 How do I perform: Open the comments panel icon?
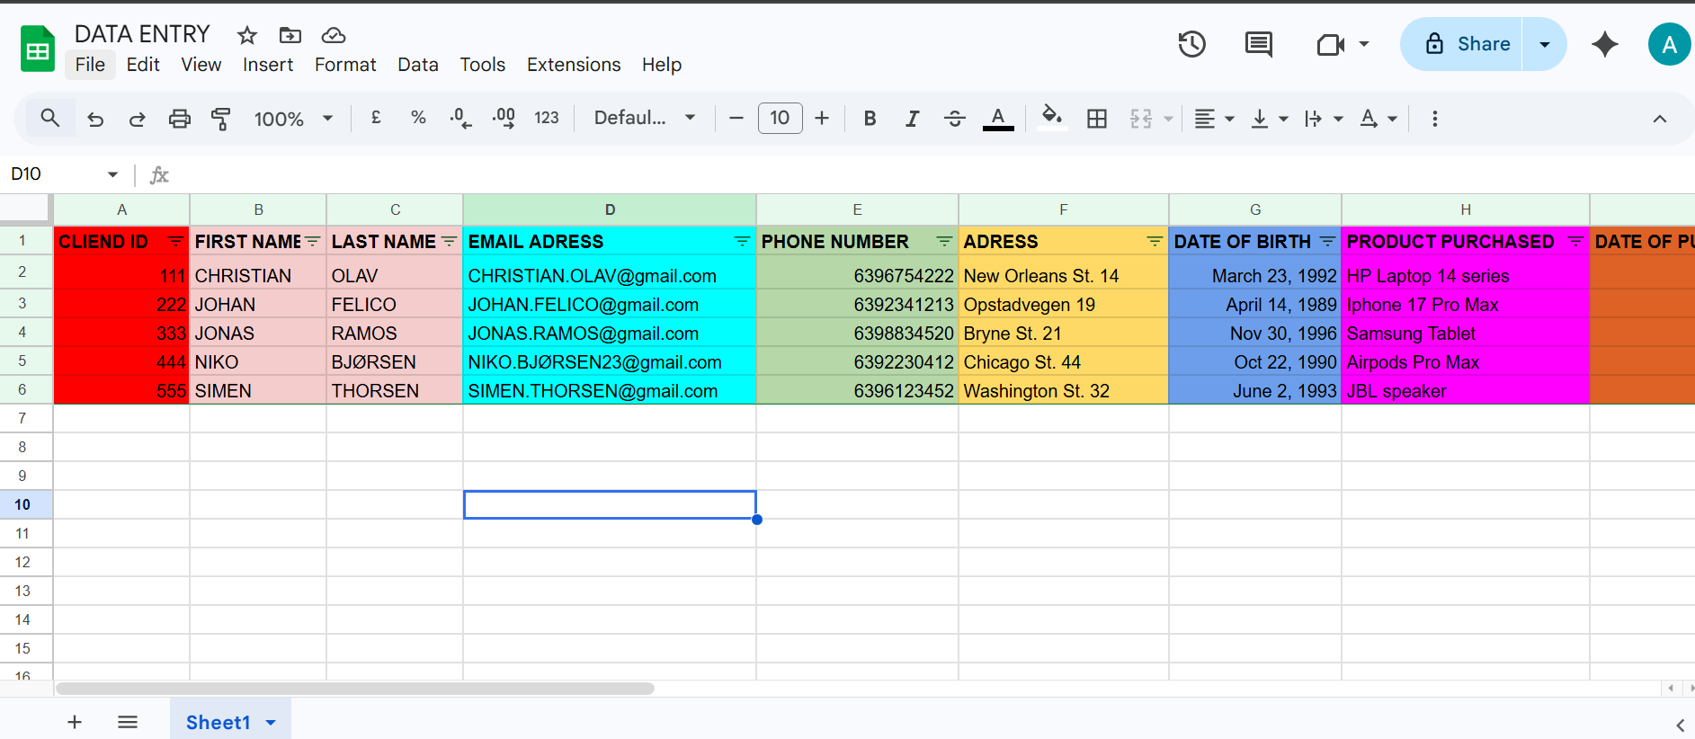[1258, 44]
